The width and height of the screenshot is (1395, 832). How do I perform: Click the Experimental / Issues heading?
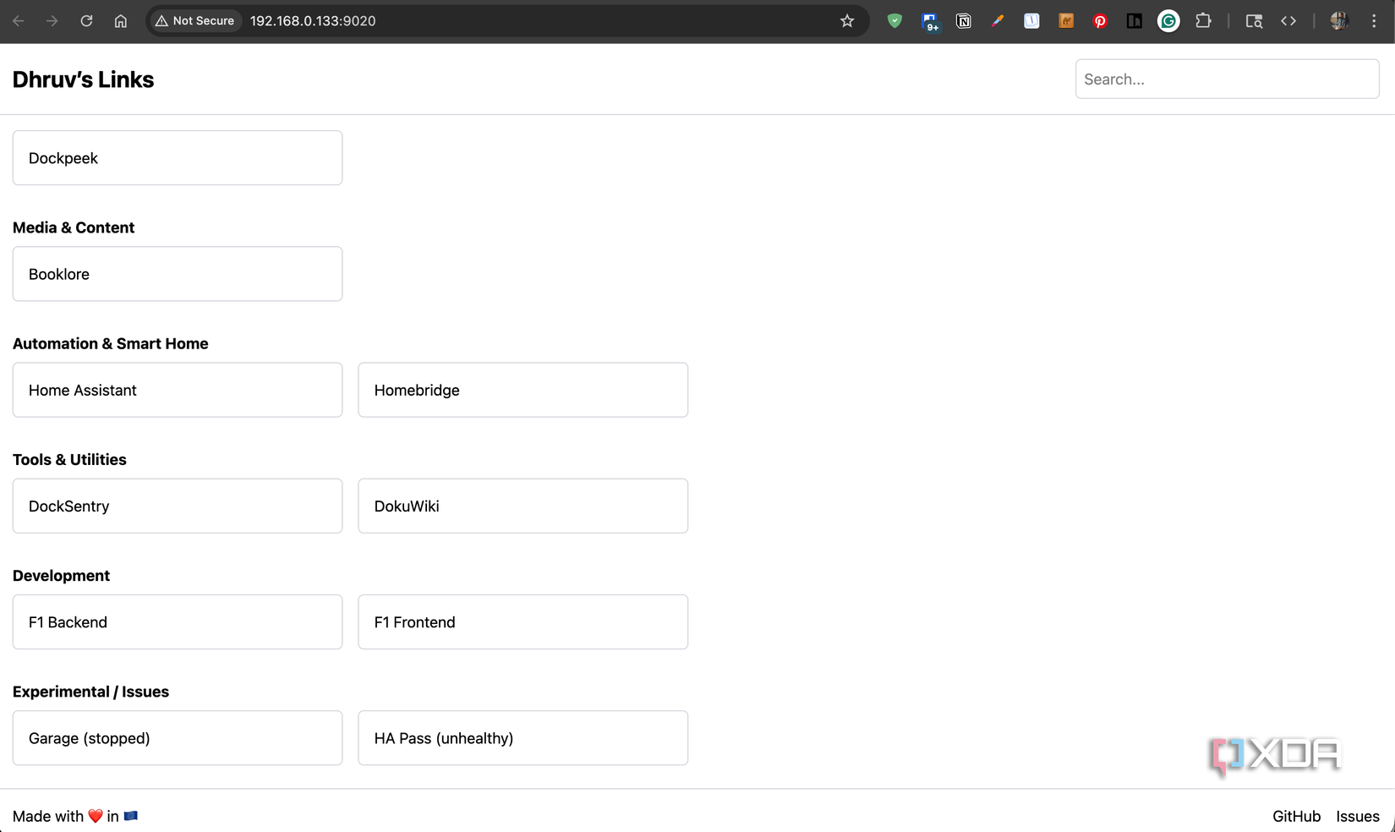point(90,692)
